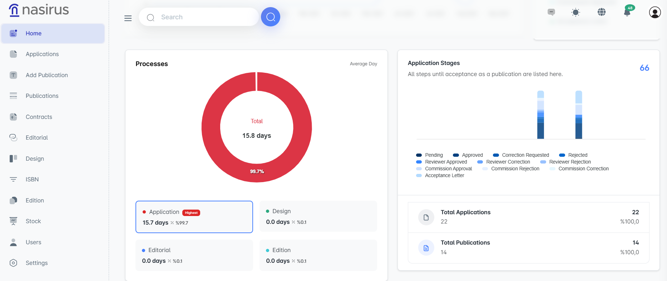Toggle the Rejected legend series
The width and height of the screenshot is (667, 281).
coord(573,155)
